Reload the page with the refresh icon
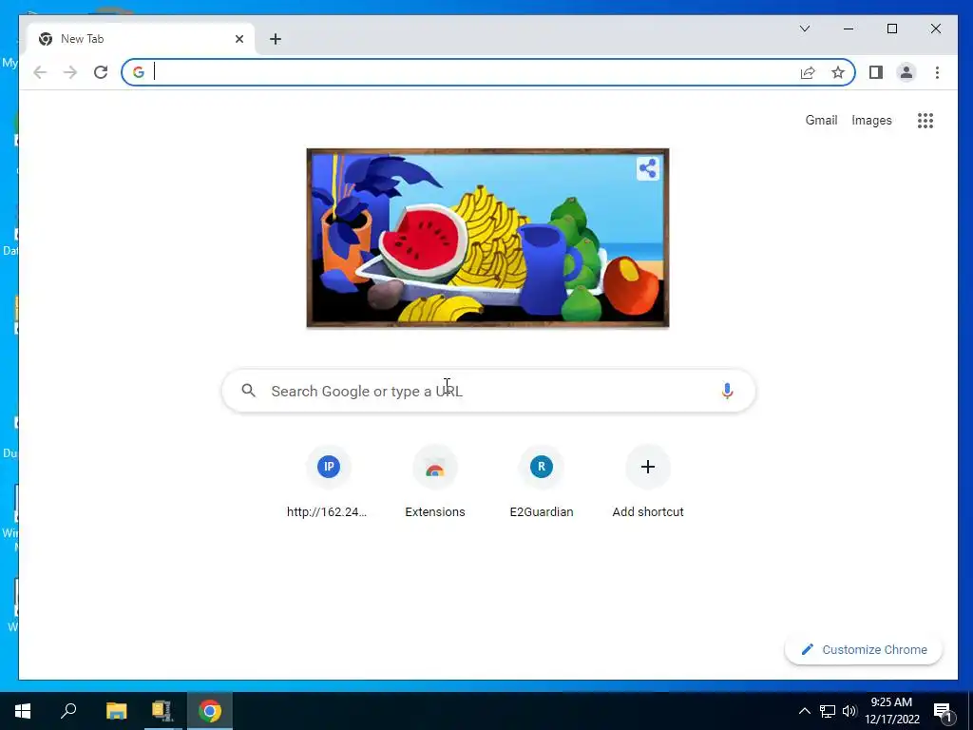The image size is (973, 730). [101, 72]
